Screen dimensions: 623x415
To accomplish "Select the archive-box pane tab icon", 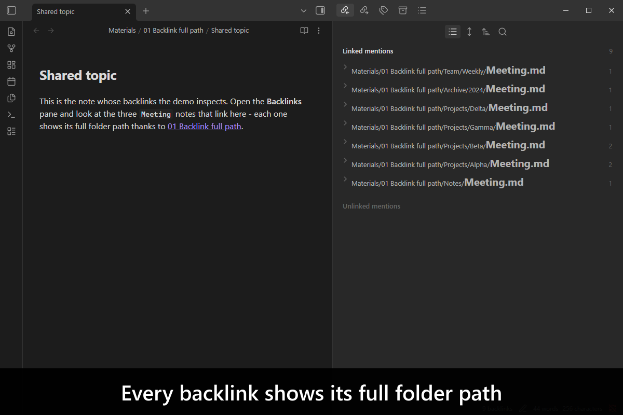I will point(403,10).
